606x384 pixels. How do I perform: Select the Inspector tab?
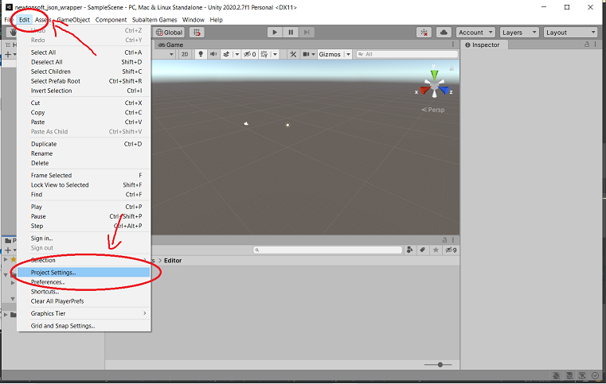tap(483, 45)
